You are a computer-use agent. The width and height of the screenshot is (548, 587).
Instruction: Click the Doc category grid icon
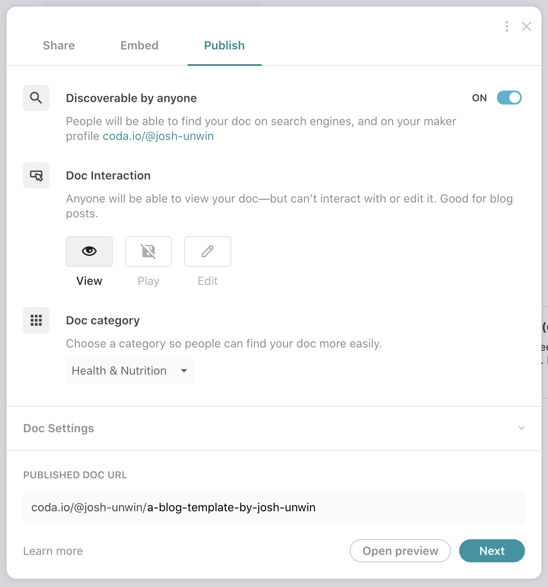click(x=36, y=320)
